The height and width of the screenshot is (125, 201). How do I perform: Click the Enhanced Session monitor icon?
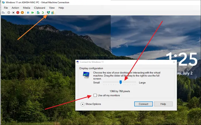click(49, 13)
